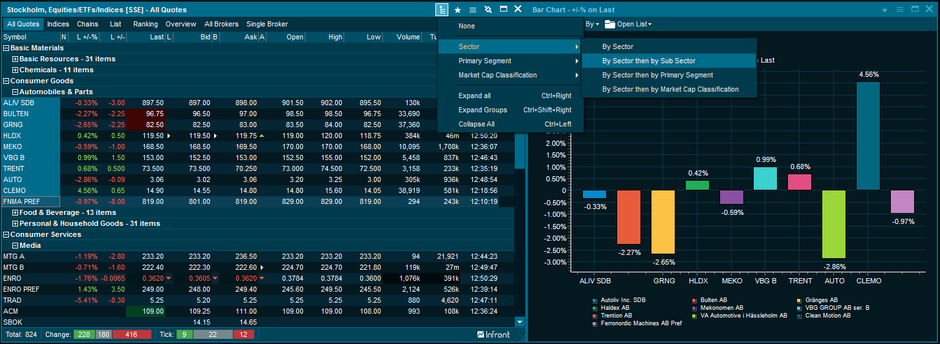The height and width of the screenshot is (344, 940).
Task: Sort by the Volume column header
Action: (x=402, y=37)
